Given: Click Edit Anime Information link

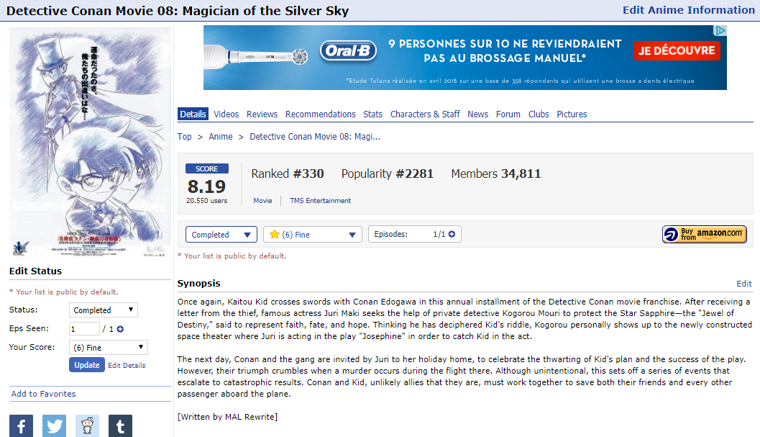Looking at the screenshot, I should pos(688,10).
